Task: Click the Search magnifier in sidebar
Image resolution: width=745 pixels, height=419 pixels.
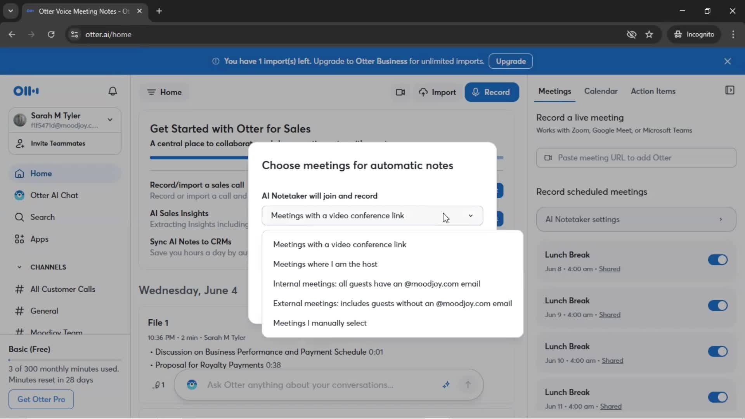Action: click(x=19, y=217)
